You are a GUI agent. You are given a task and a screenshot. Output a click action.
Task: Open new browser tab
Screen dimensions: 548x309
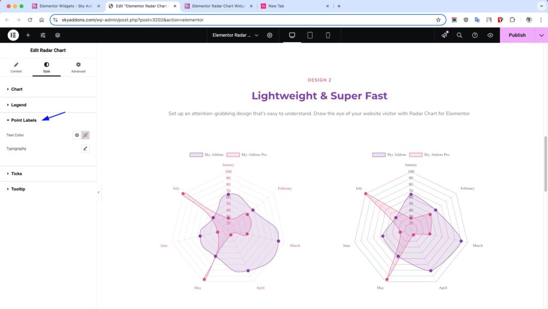[x=339, y=6]
